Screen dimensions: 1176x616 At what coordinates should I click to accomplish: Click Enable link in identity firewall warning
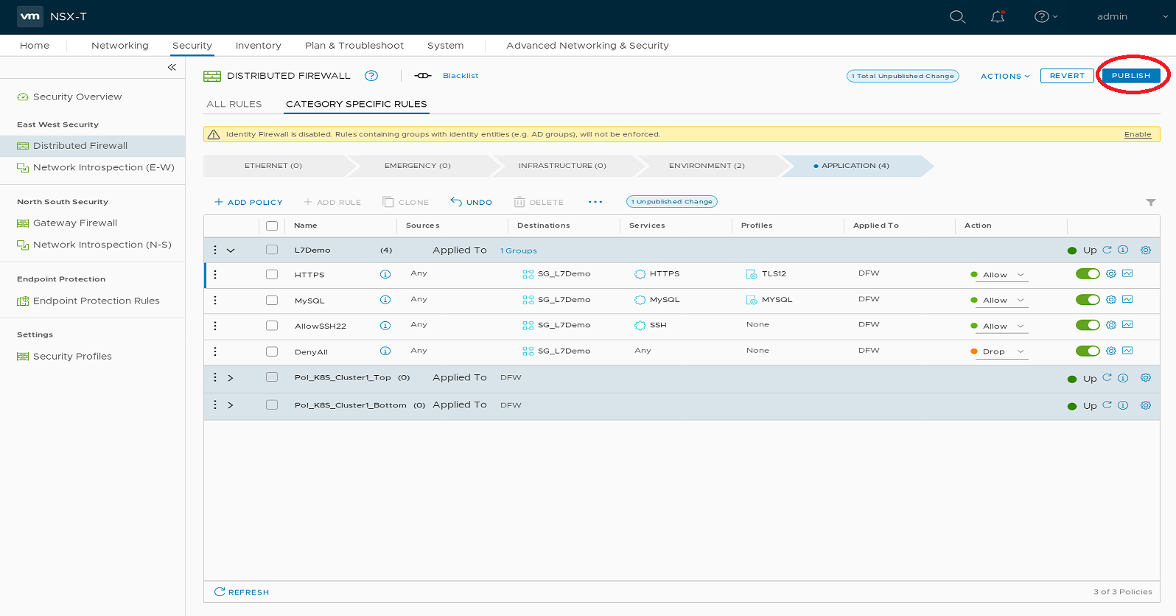[x=1137, y=134]
